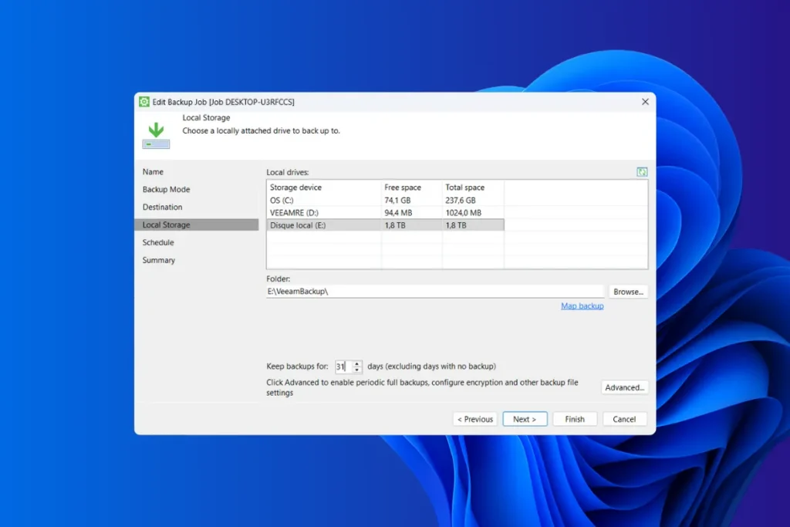790x527 pixels.
Task: Click Next to continue the wizard
Action: [x=525, y=419]
